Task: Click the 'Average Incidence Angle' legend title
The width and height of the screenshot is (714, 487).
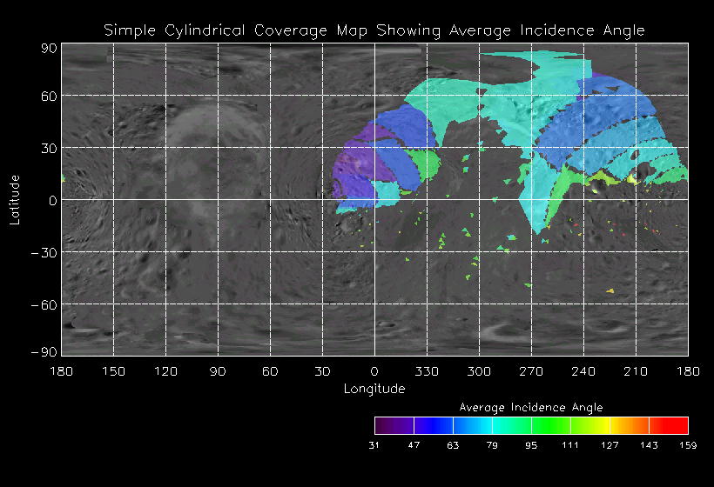Action: [x=531, y=407]
